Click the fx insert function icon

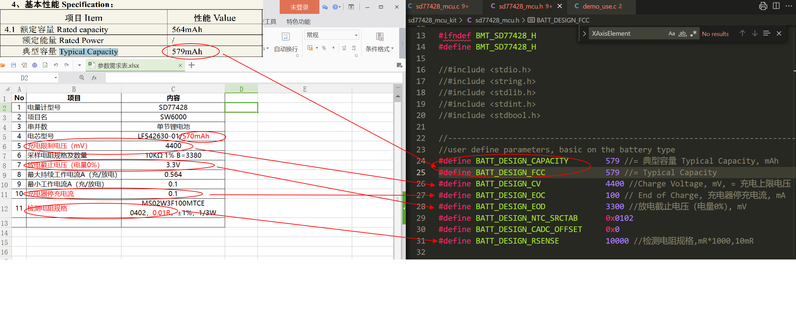(x=94, y=78)
